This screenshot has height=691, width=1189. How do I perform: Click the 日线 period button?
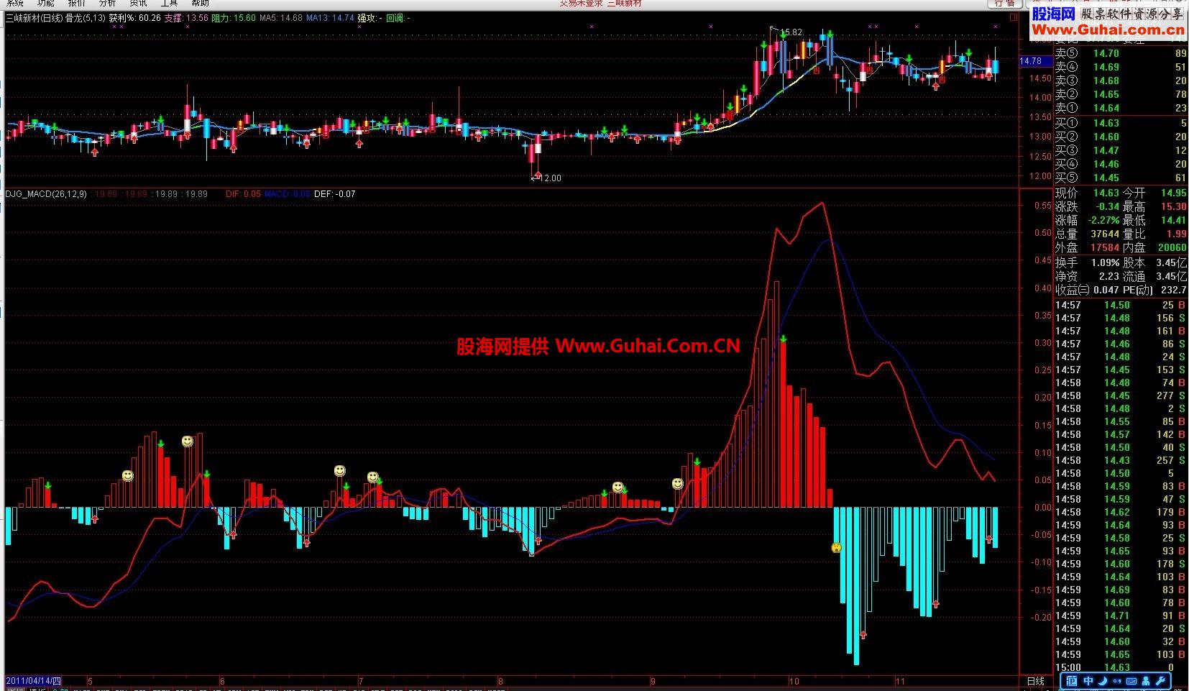tap(1036, 681)
